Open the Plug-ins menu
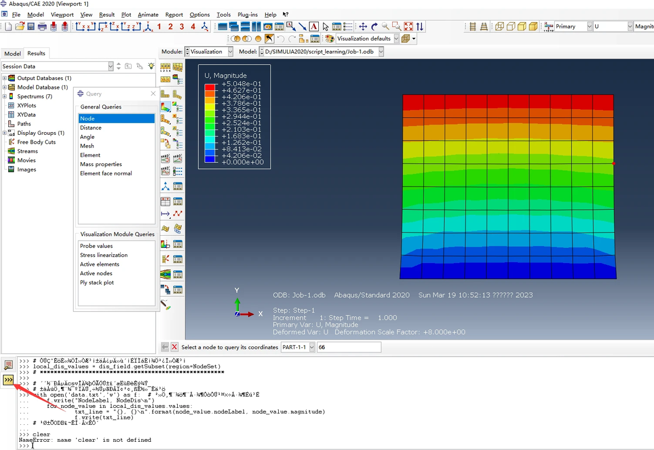 point(247,15)
